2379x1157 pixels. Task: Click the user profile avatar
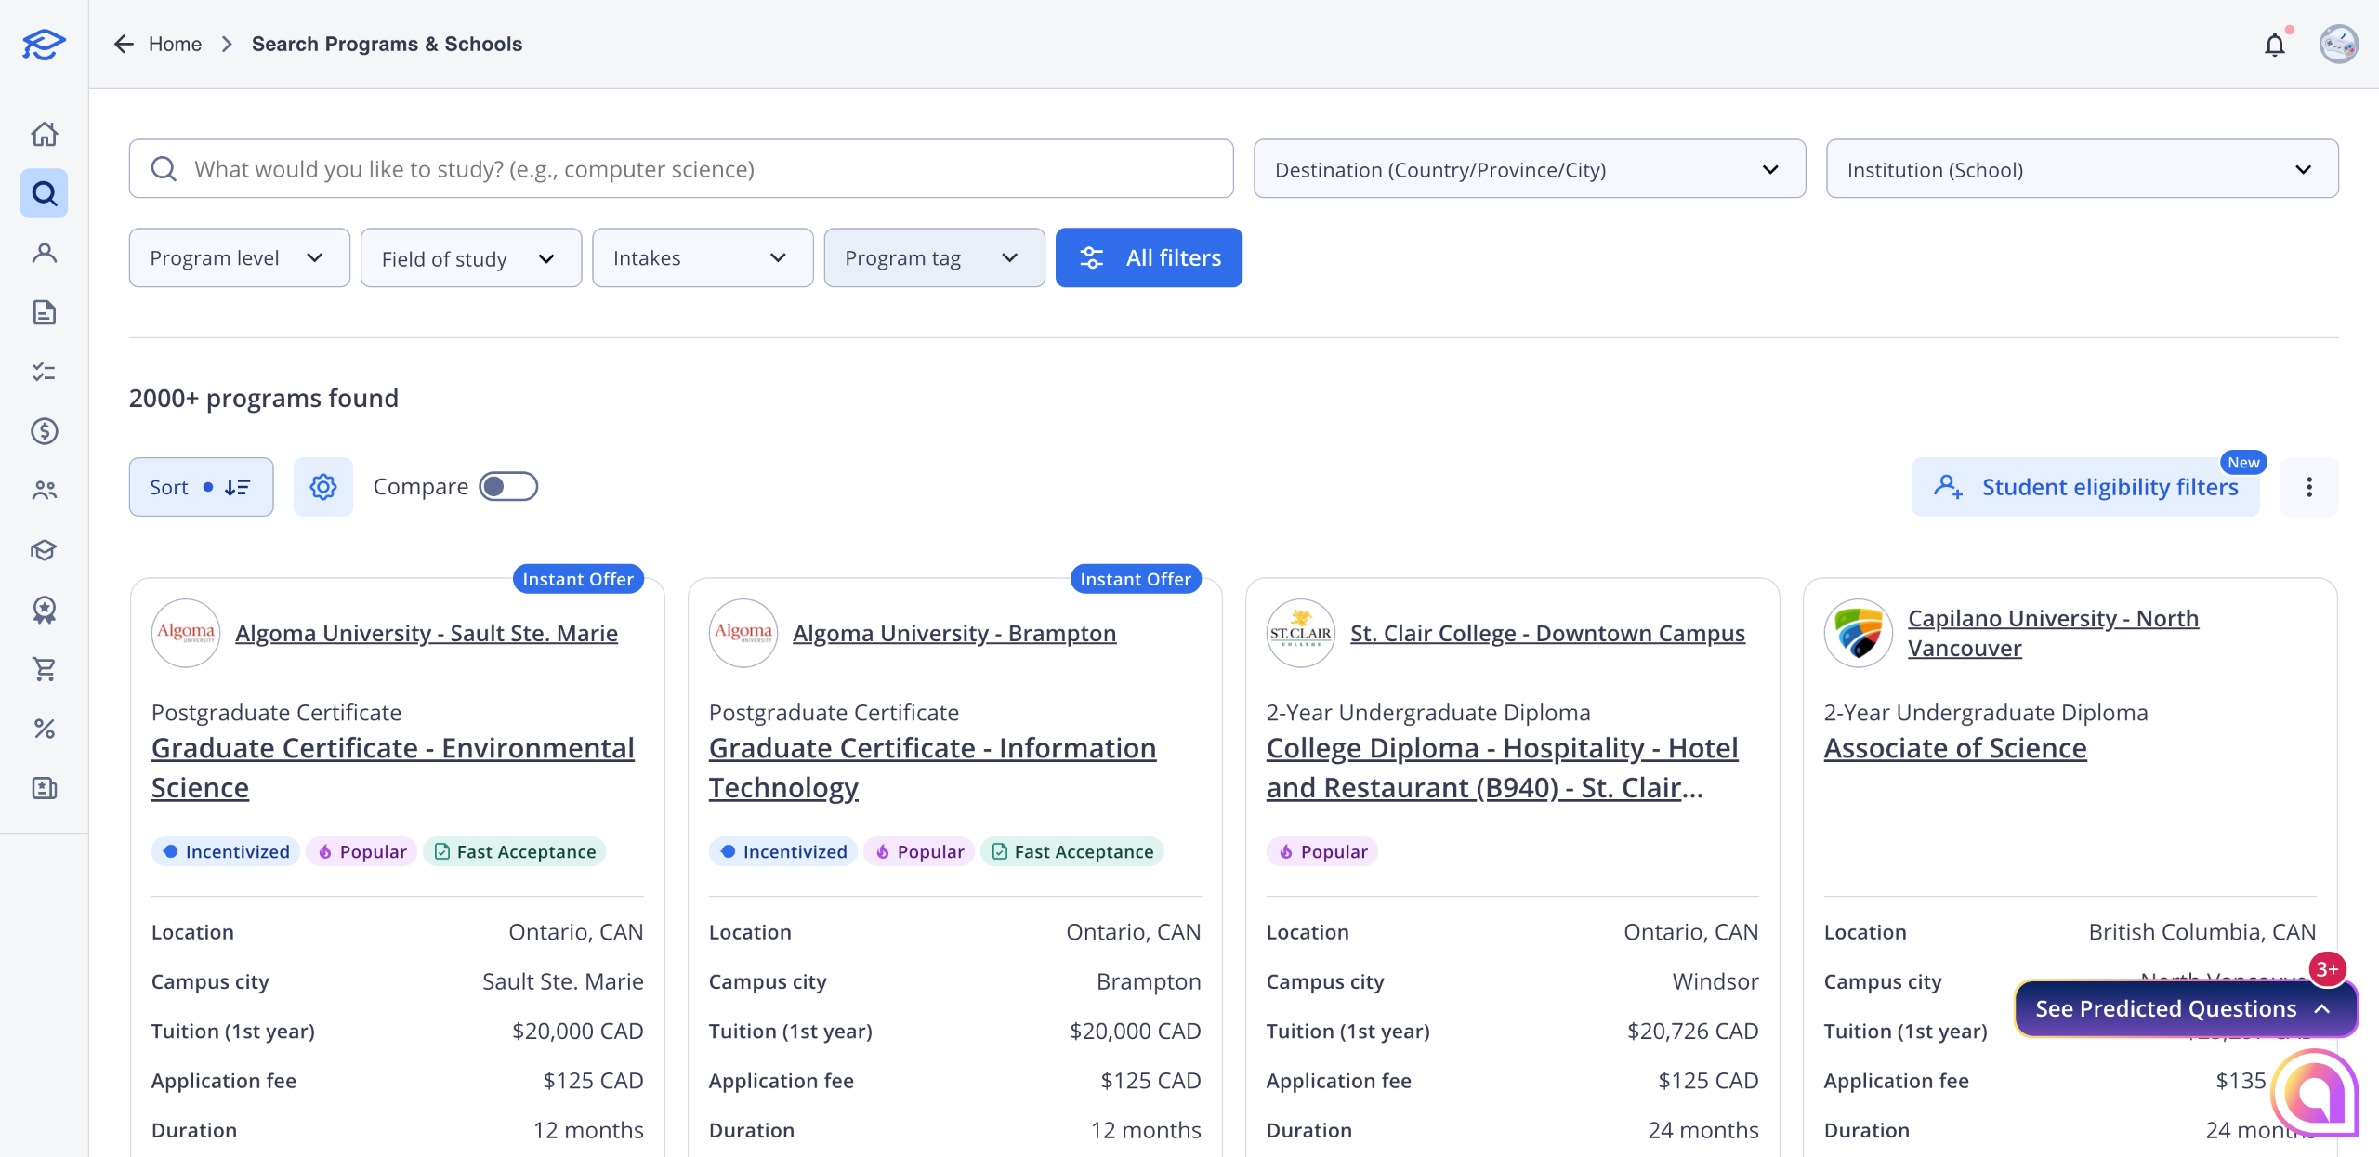point(2338,45)
